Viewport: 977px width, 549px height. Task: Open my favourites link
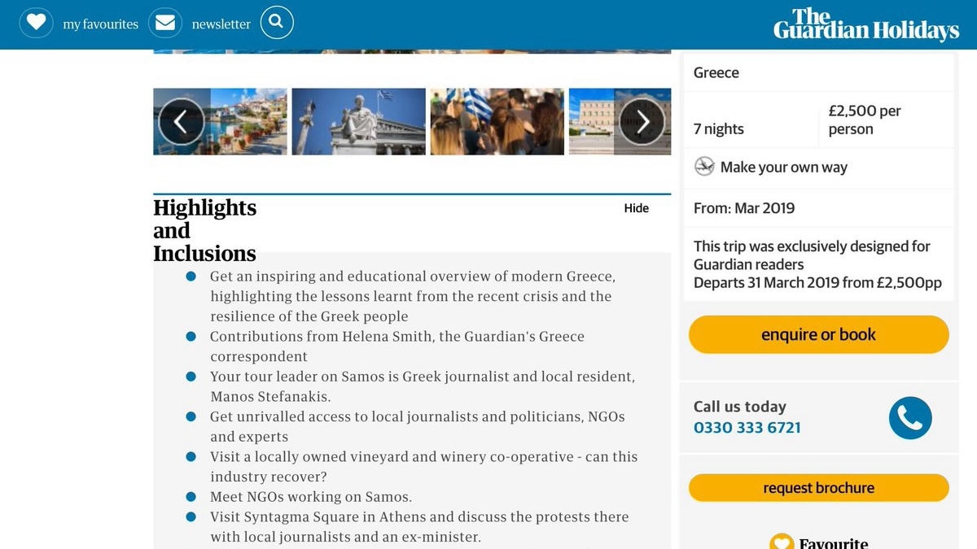[100, 24]
